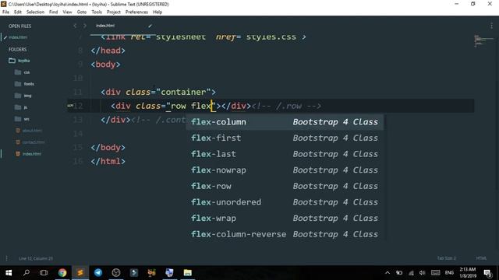Open the Tab Size selector
Image resolution: width=499 pixels, height=280 pixels.
[447, 258]
